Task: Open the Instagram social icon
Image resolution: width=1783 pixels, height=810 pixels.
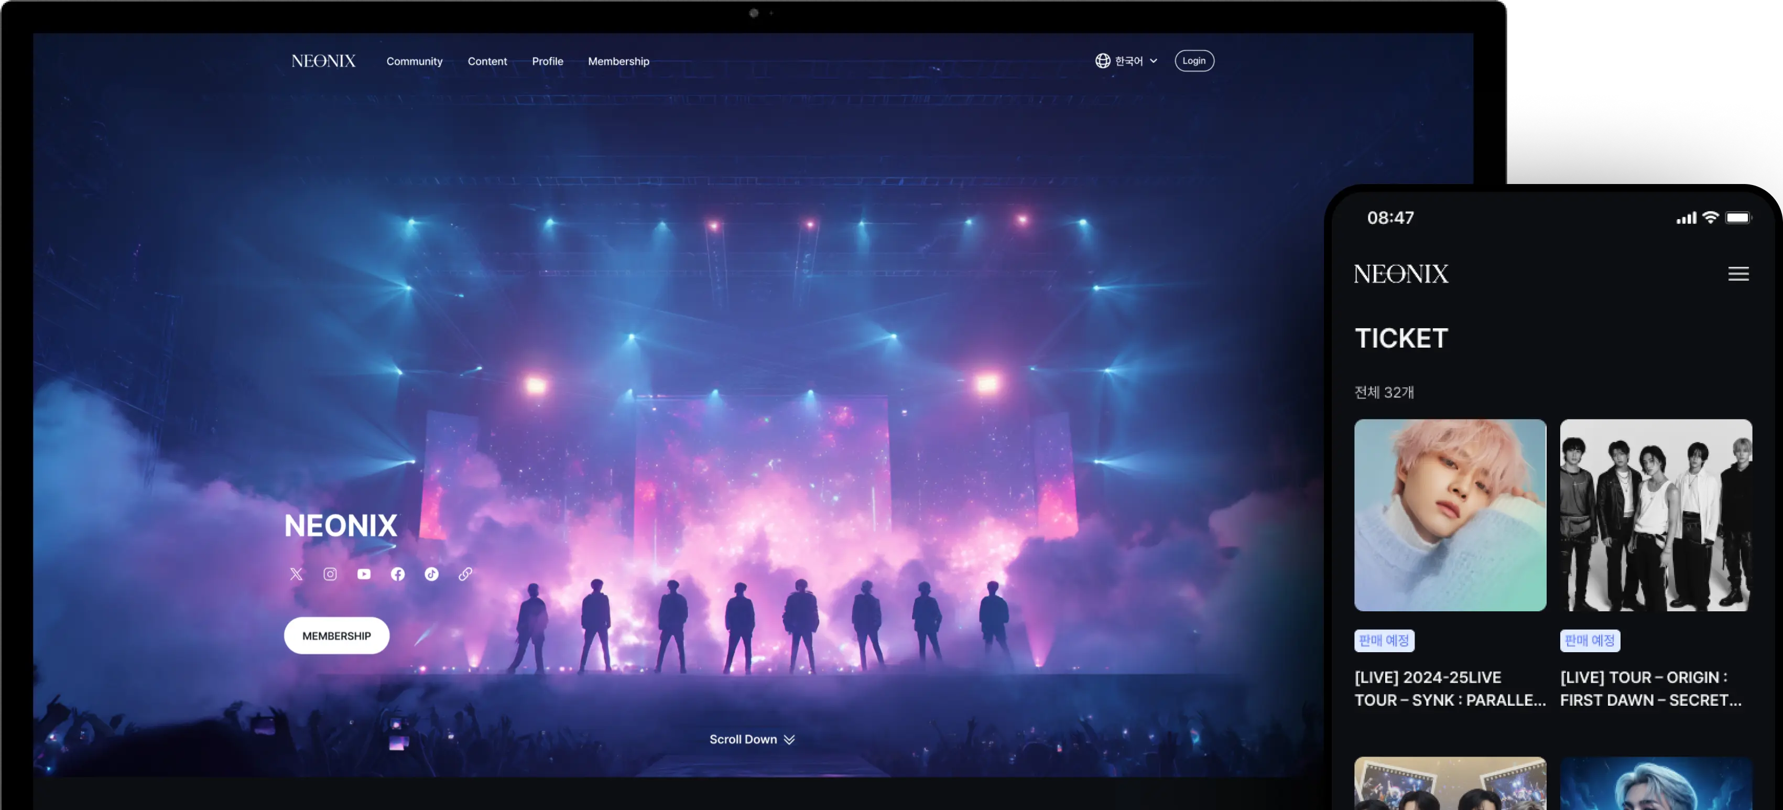Action: click(x=330, y=574)
